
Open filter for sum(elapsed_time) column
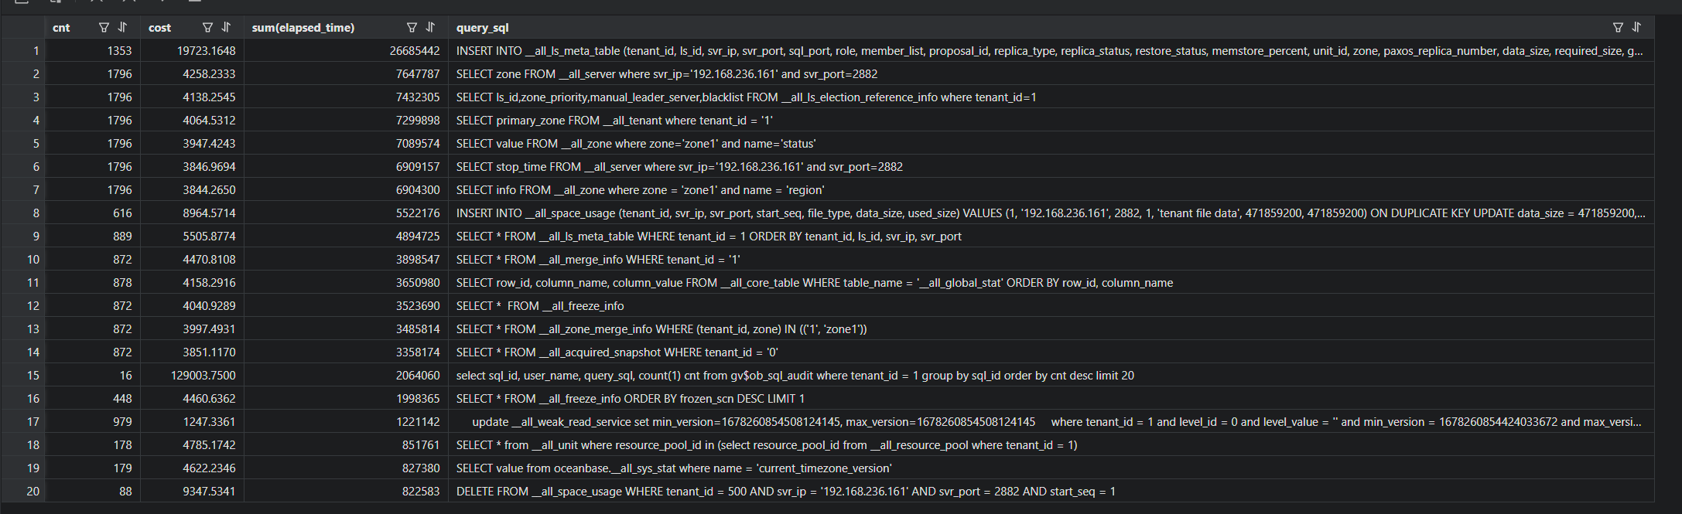coord(412,27)
